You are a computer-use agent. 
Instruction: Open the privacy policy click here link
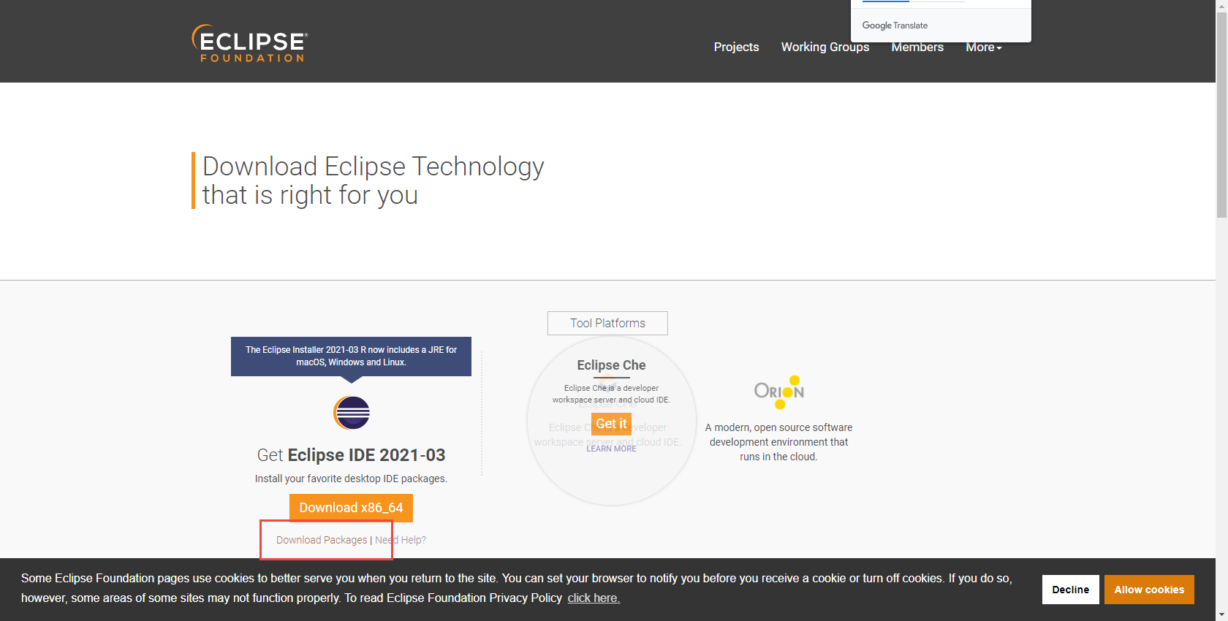point(594,598)
